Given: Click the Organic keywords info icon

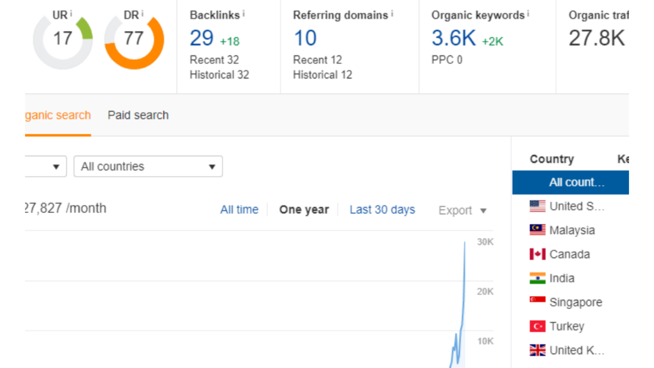Looking at the screenshot, I should (528, 14).
